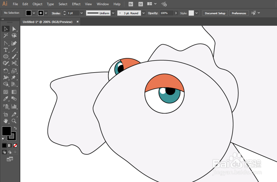Viewport: 277px width, 182px height.
Task: Select the Paintbrush tool
Action: click(14, 57)
